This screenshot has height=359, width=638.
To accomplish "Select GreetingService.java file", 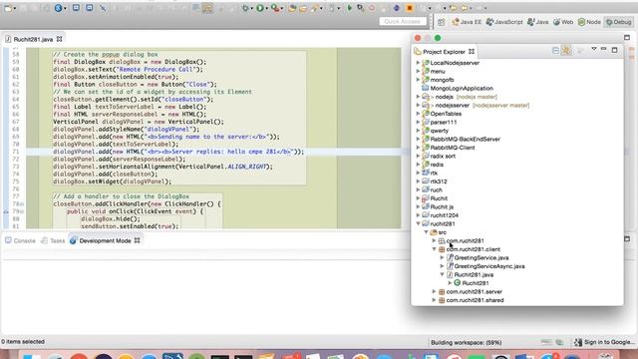I will tap(481, 257).
